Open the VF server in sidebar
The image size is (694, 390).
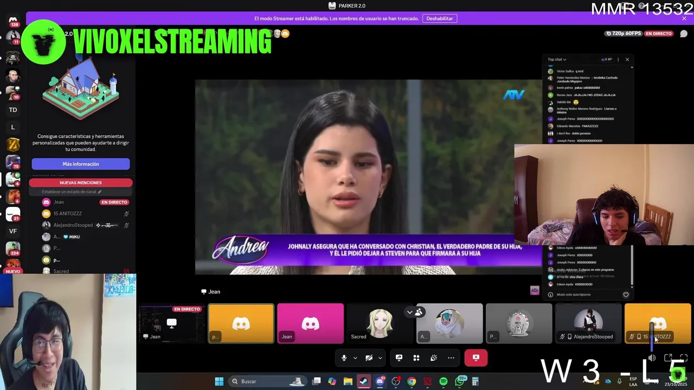(13, 231)
